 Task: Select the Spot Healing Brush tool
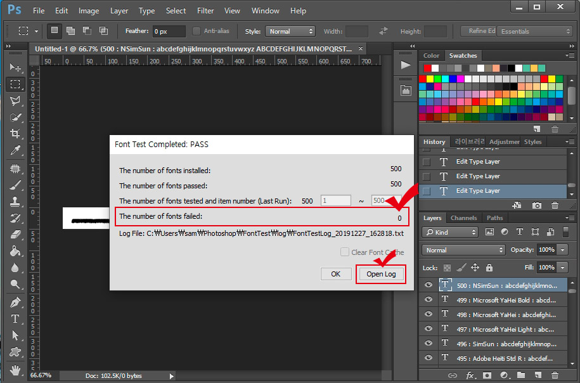pos(15,169)
